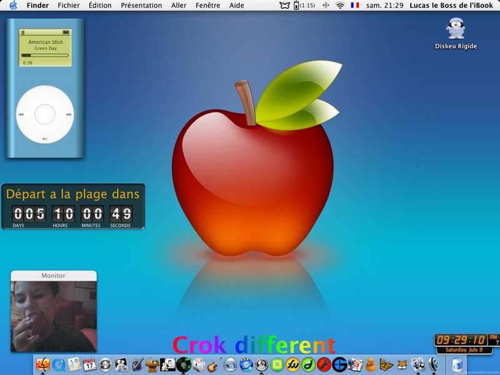The height and width of the screenshot is (375, 500).
Task: Open the French flag input menu
Action: click(354, 6)
